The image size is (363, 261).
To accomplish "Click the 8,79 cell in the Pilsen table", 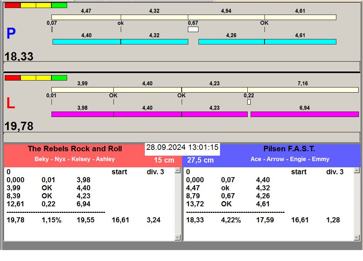I will 193,196.
